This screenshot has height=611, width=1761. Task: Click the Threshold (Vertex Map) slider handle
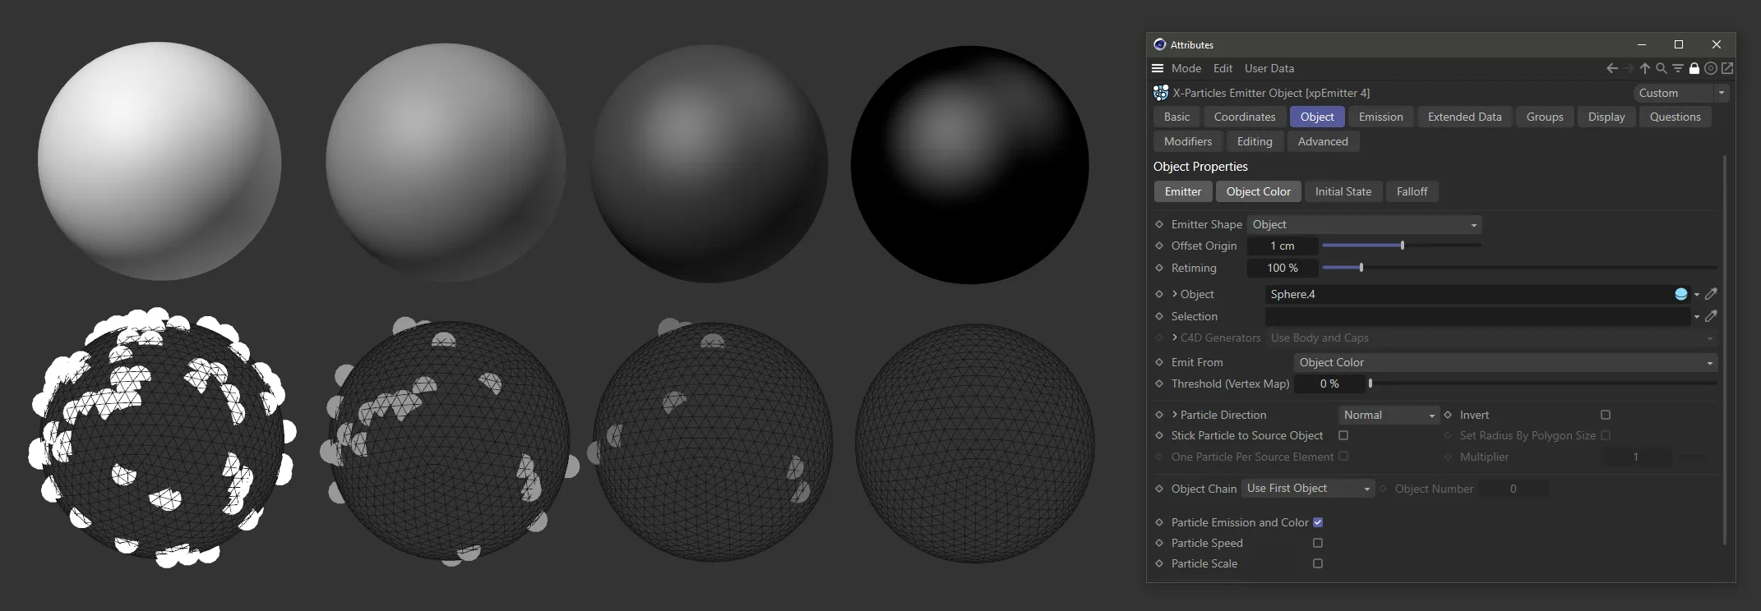coord(1370,384)
